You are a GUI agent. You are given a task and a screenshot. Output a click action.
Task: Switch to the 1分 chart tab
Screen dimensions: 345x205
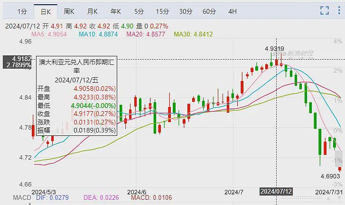(x=22, y=11)
